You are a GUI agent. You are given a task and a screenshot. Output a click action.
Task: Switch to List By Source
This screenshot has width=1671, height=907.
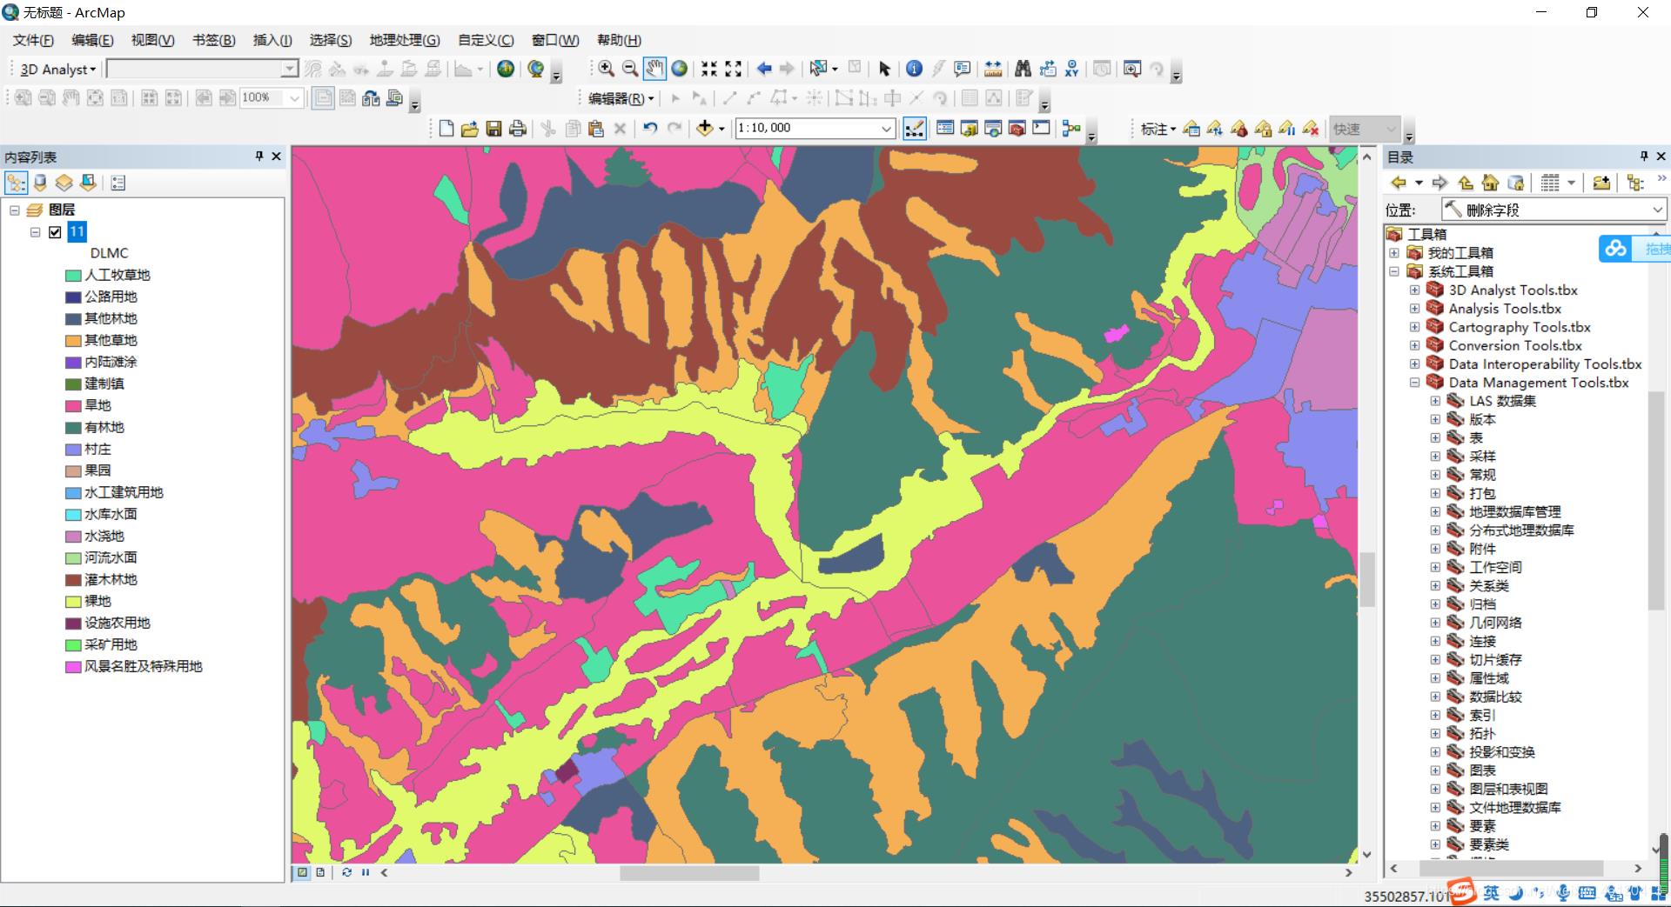(x=40, y=183)
